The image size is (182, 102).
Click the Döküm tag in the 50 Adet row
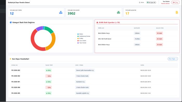pos(137,33)
